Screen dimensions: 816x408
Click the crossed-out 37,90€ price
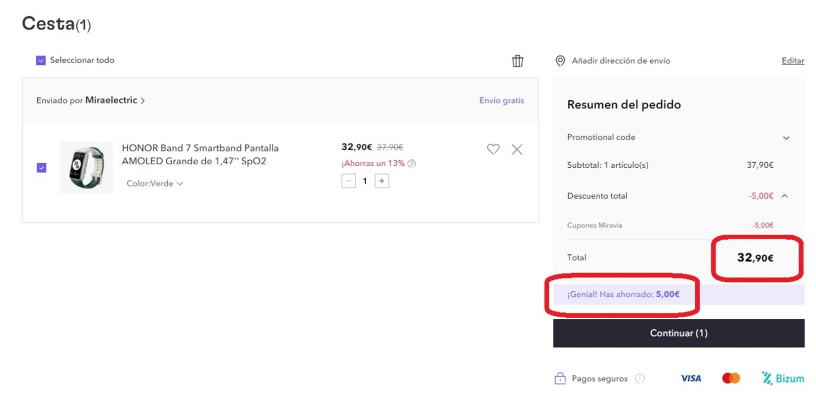[x=390, y=147]
